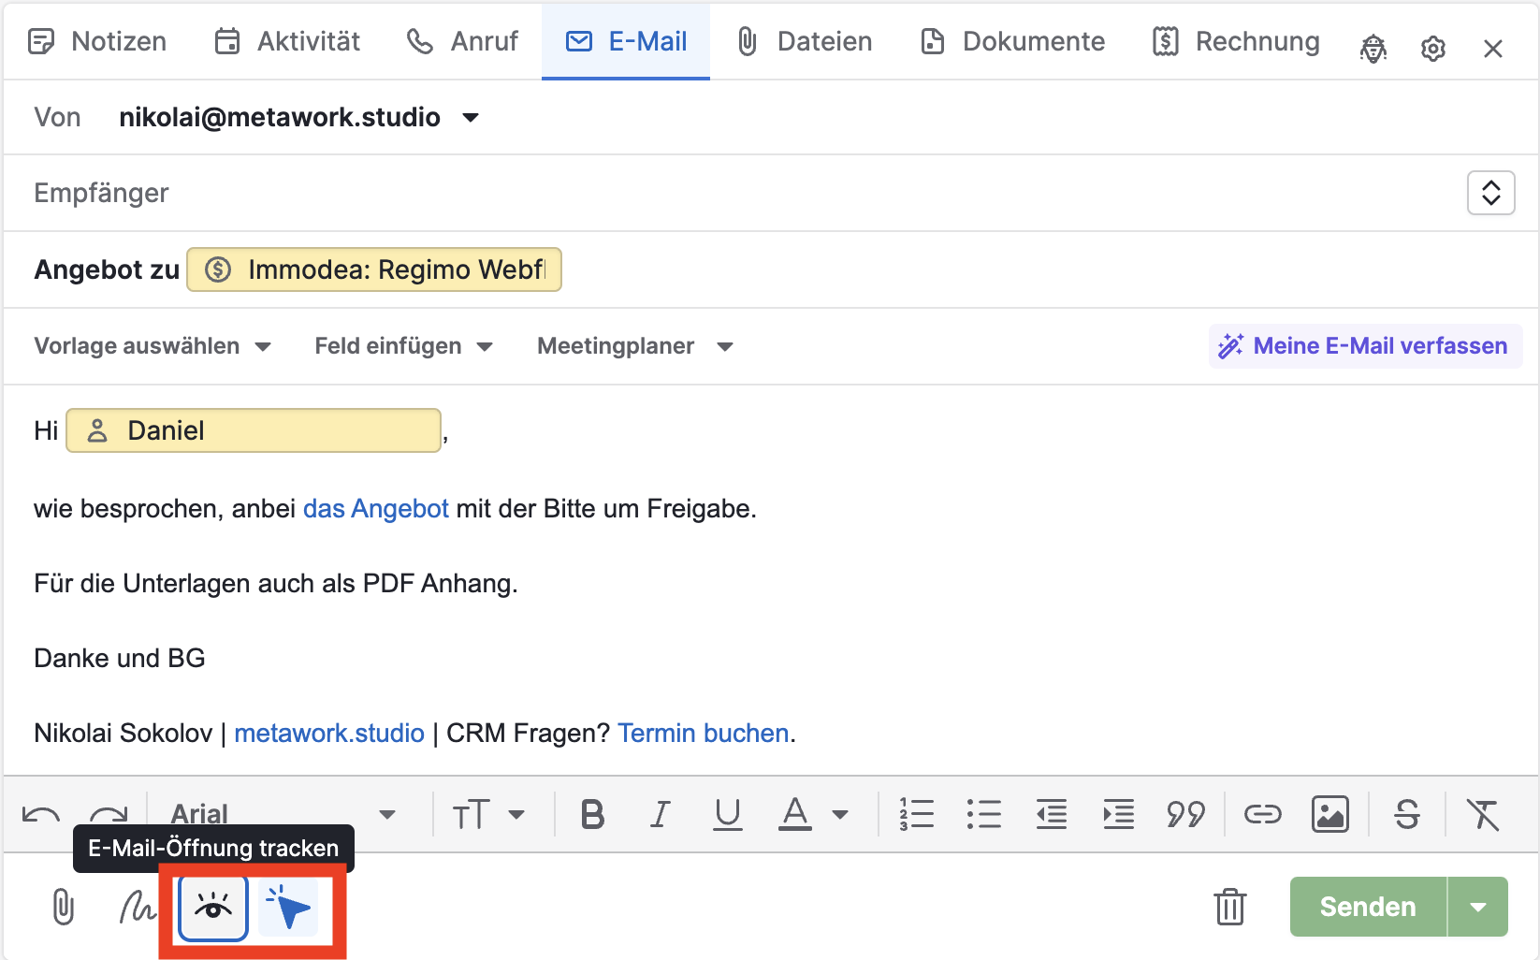Clear text formatting icon

coord(1483,814)
